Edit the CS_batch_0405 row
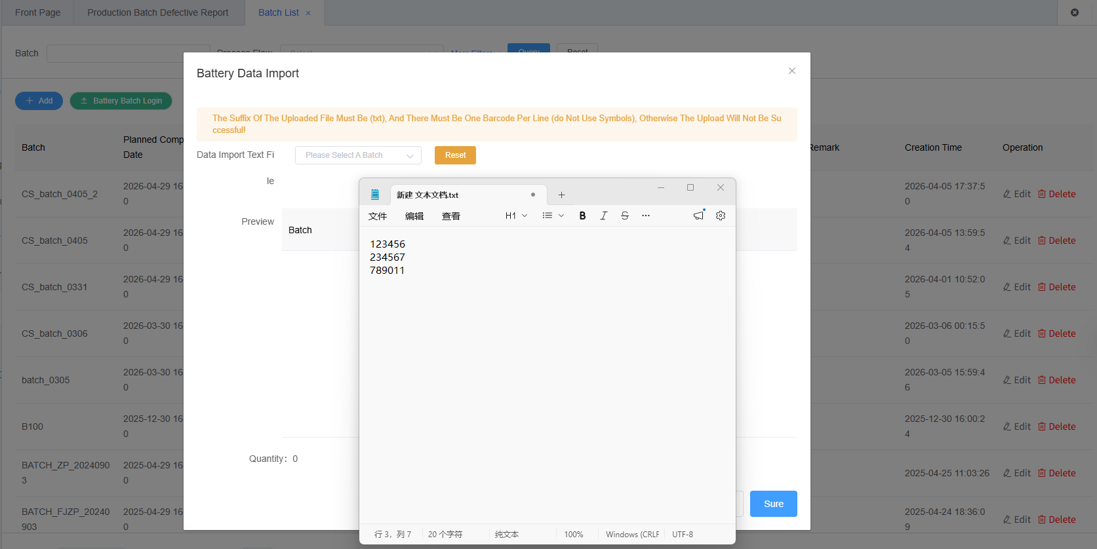1097x549 pixels. 1017,240
